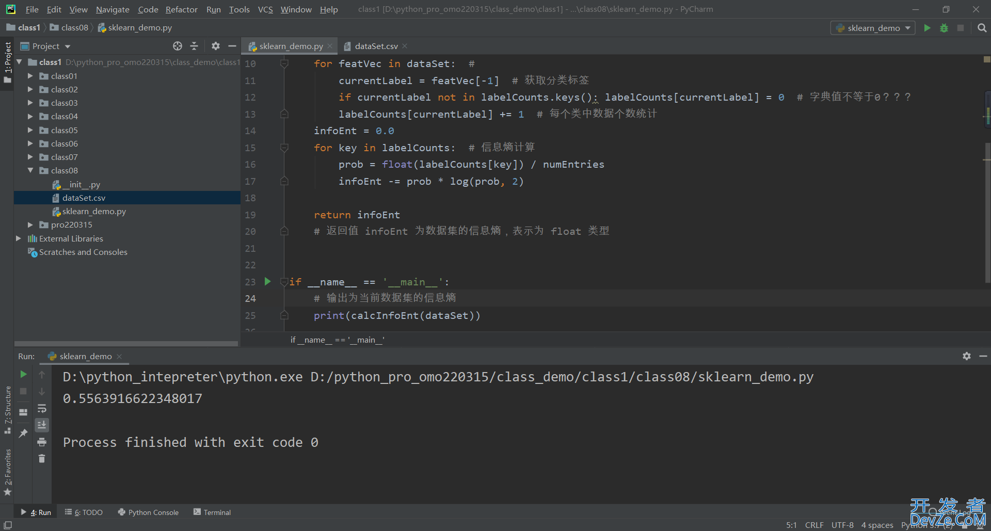The height and width of the screenshot is (531, 991).
Task: Fold the if __name__ block at line 23
Action: click(x=284, y=282)
